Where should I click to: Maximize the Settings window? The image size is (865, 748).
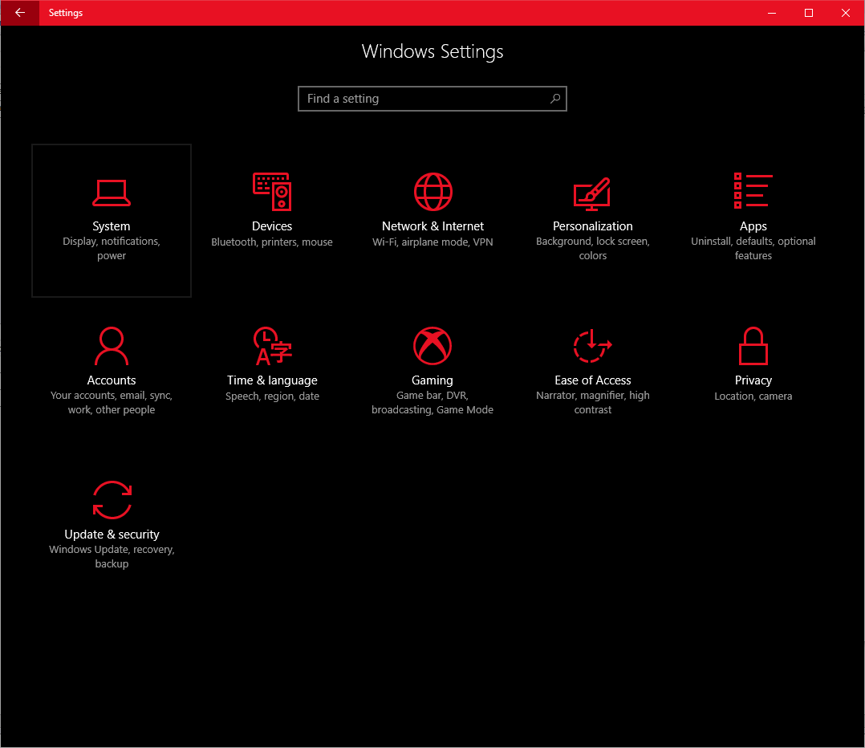[809, 13]
